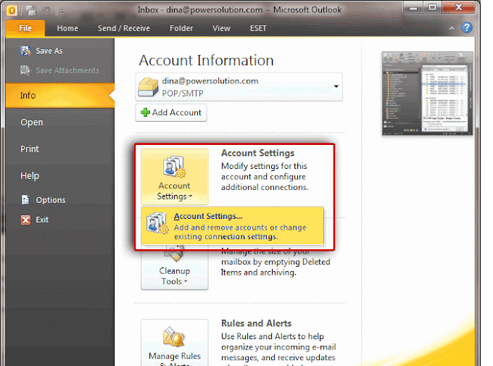Click the Account Settings... menu item icon
The height and width of the screenshot is (366, 493).
[157, 223]
